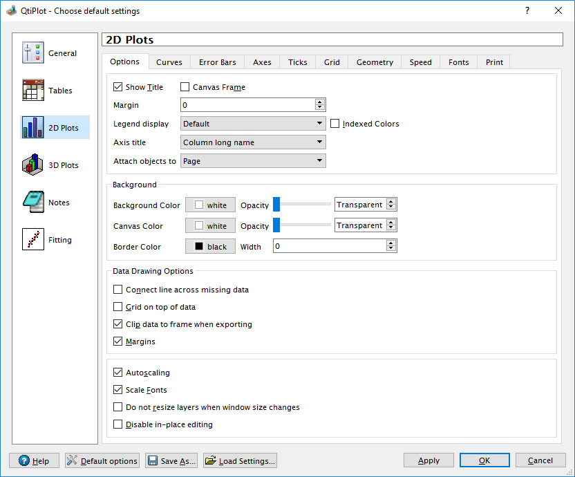Screen dimensions: 575x477
Task: Open the 3D Plots settings icon
Action: (x=33, y=165)
